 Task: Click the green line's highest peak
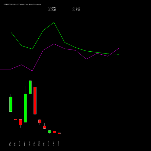click(x=54, y=22)
